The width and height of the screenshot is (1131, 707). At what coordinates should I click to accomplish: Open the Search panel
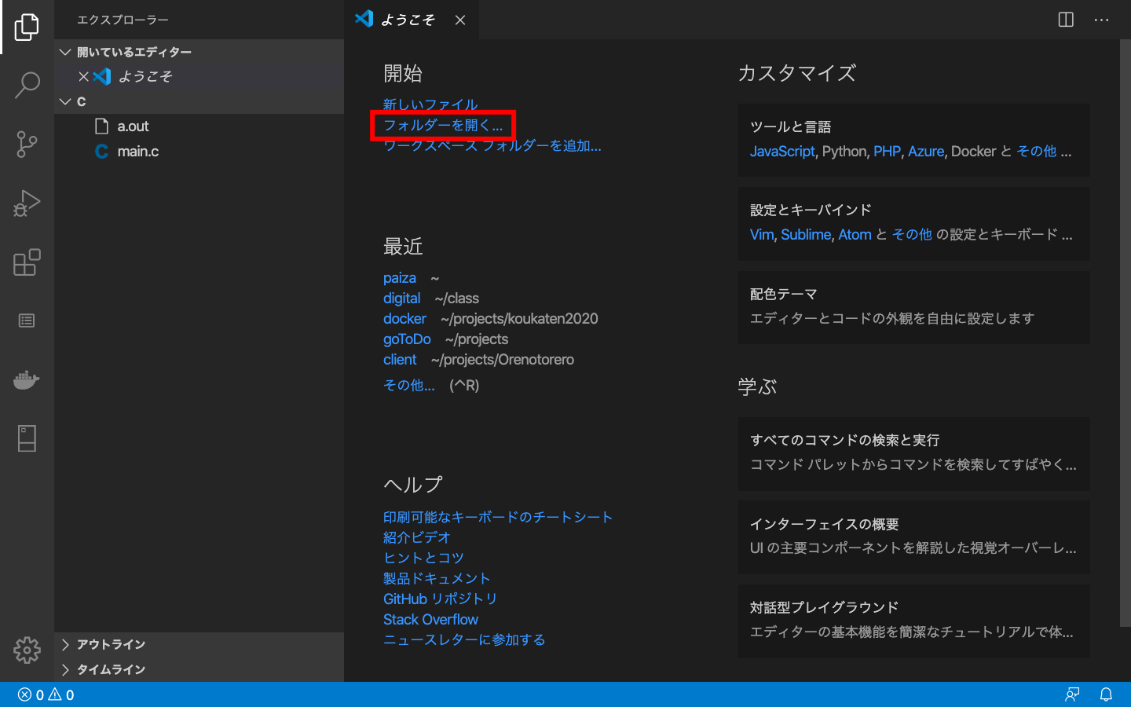(x=27, y=85)
